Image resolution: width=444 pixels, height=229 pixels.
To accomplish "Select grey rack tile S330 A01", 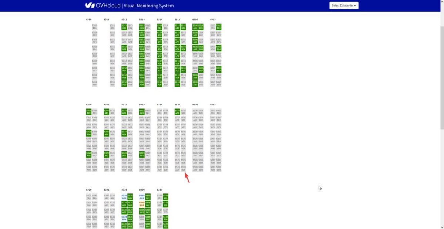I will coord(88,196).
